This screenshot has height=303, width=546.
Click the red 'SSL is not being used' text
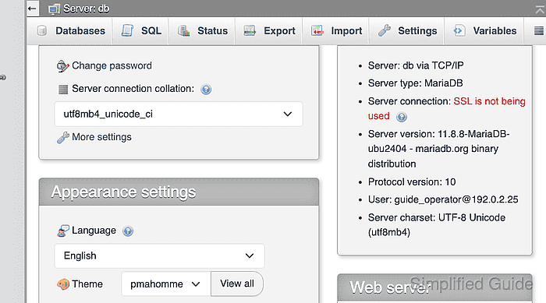click(x=446, y=108)
